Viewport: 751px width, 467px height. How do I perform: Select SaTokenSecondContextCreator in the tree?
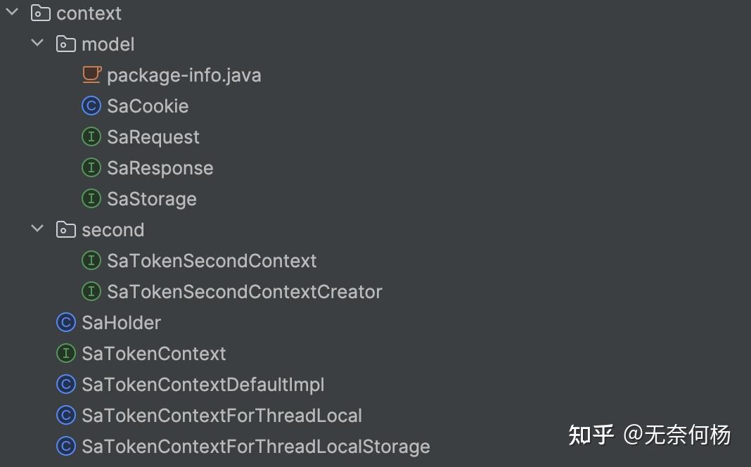click(x=244, y=291)
